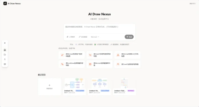Click the add link chain button

click(83, 37)
